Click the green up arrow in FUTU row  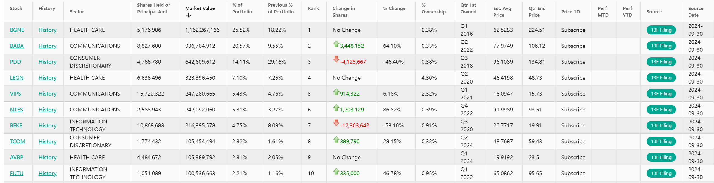tap(336, 172)
